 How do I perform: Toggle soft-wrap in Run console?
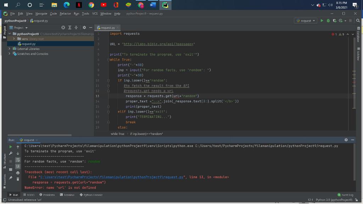pos(18,160)
